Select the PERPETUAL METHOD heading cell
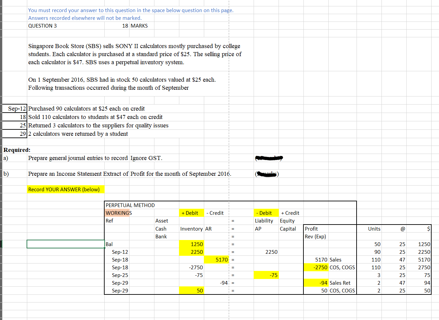Screen dimensions: 439x320 pos(130,205)
